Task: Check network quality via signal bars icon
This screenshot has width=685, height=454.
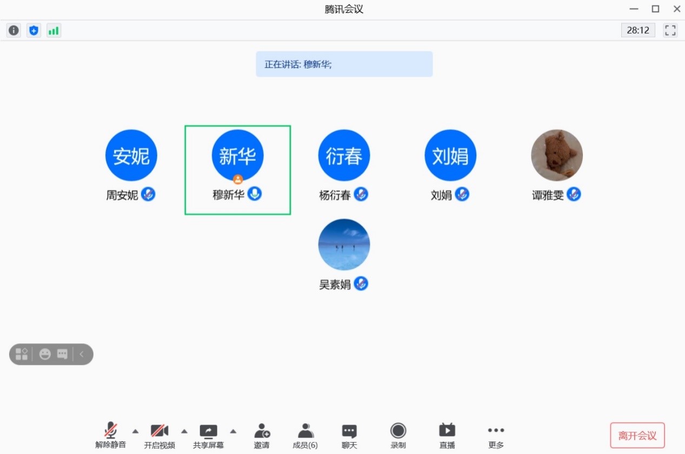Action: [54, 30]
